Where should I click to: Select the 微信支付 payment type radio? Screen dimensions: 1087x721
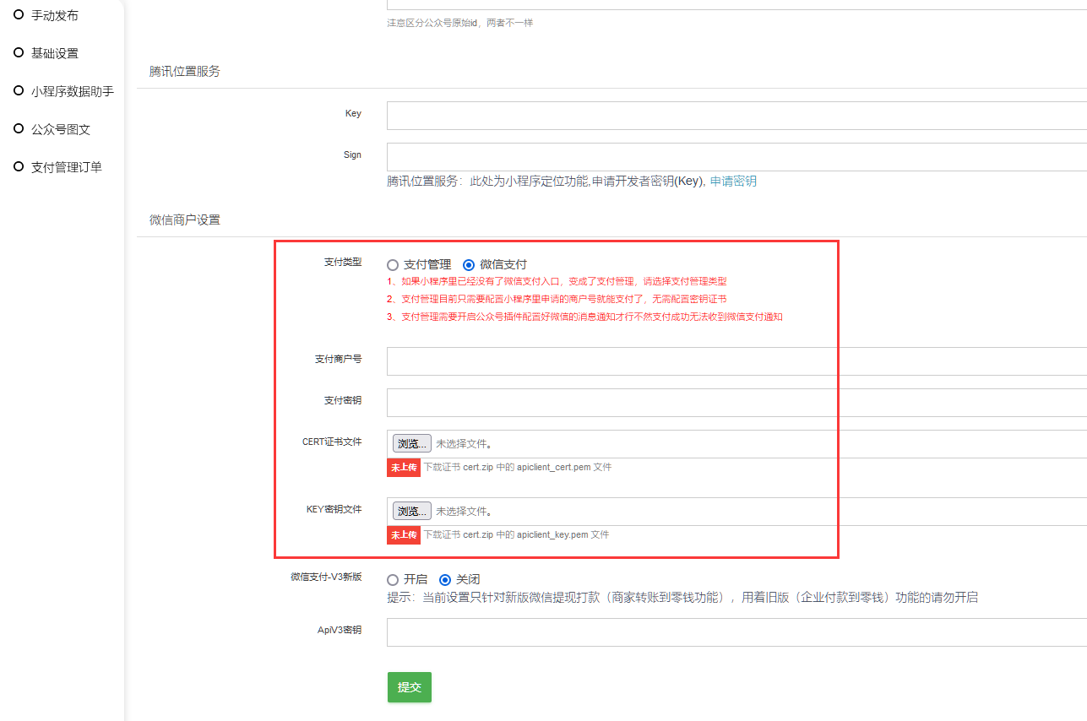point(469,264)
